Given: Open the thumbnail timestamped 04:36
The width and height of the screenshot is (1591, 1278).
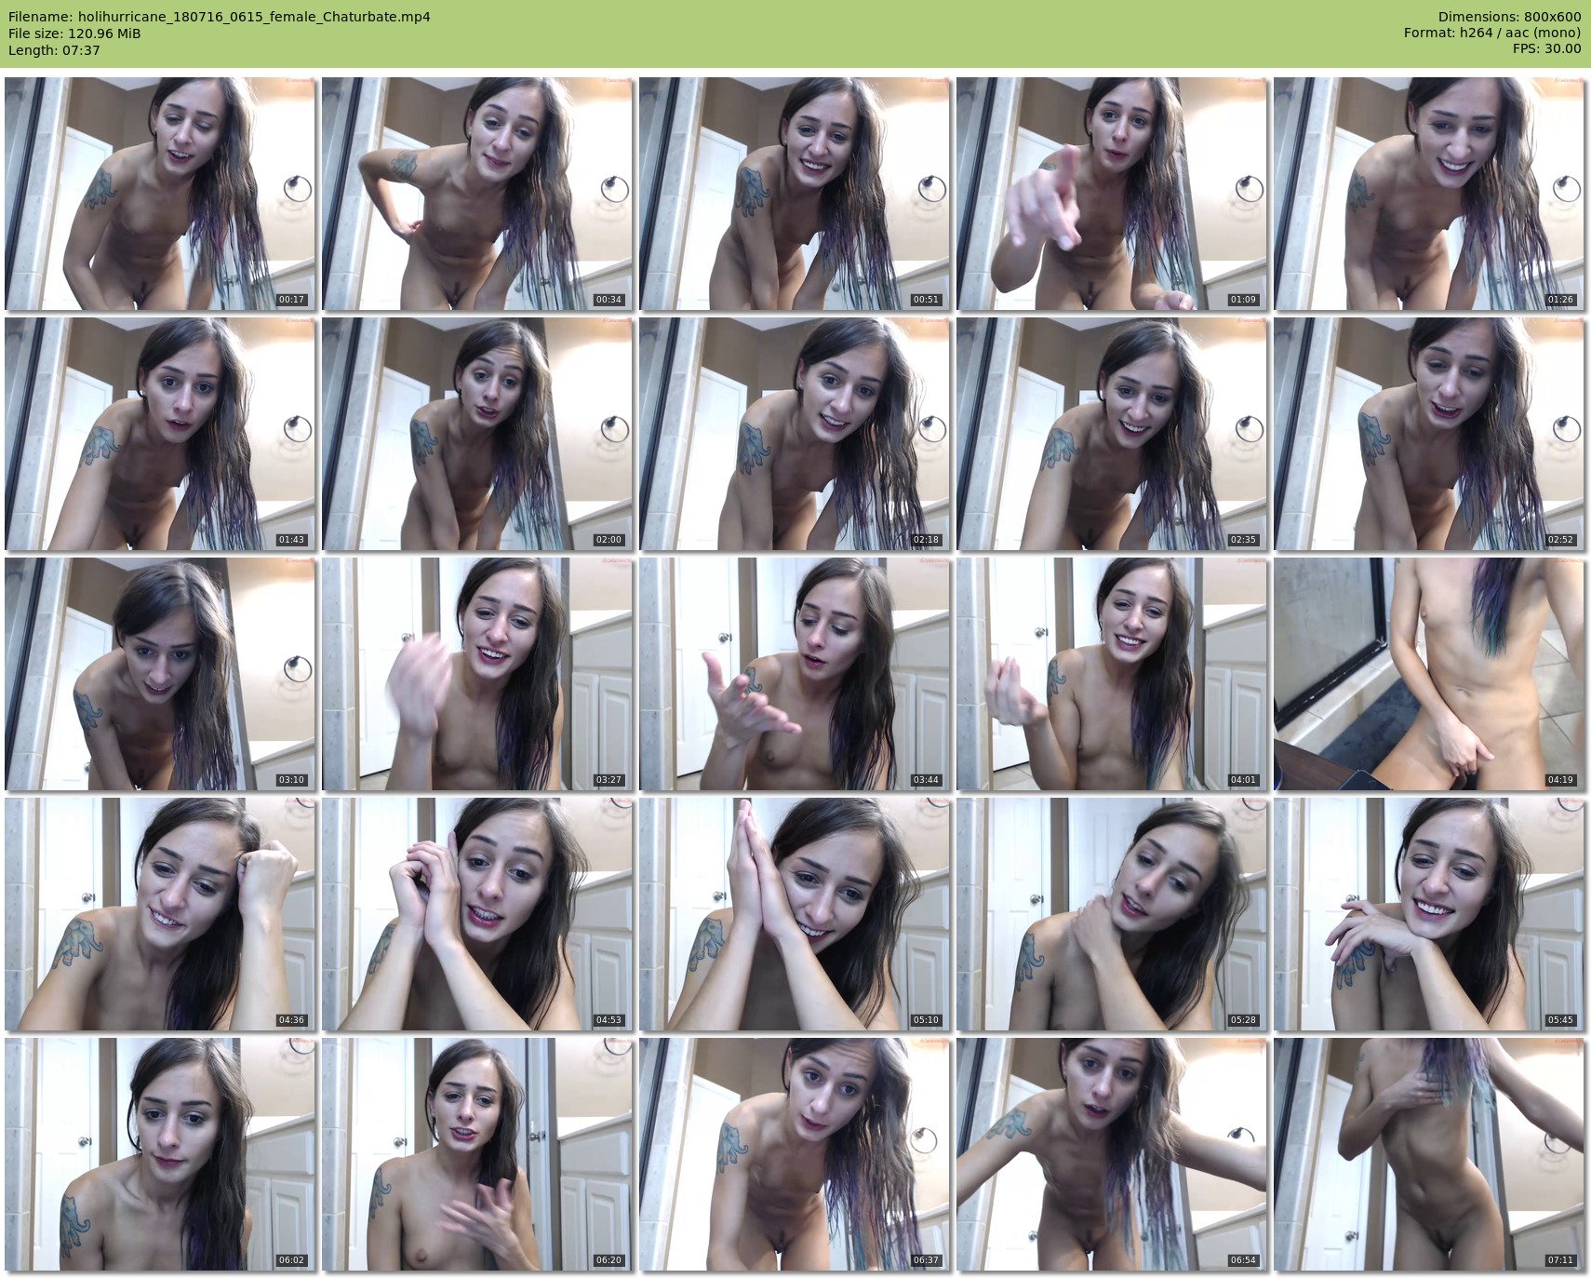Looking at the screenshot, I should 160,914.
